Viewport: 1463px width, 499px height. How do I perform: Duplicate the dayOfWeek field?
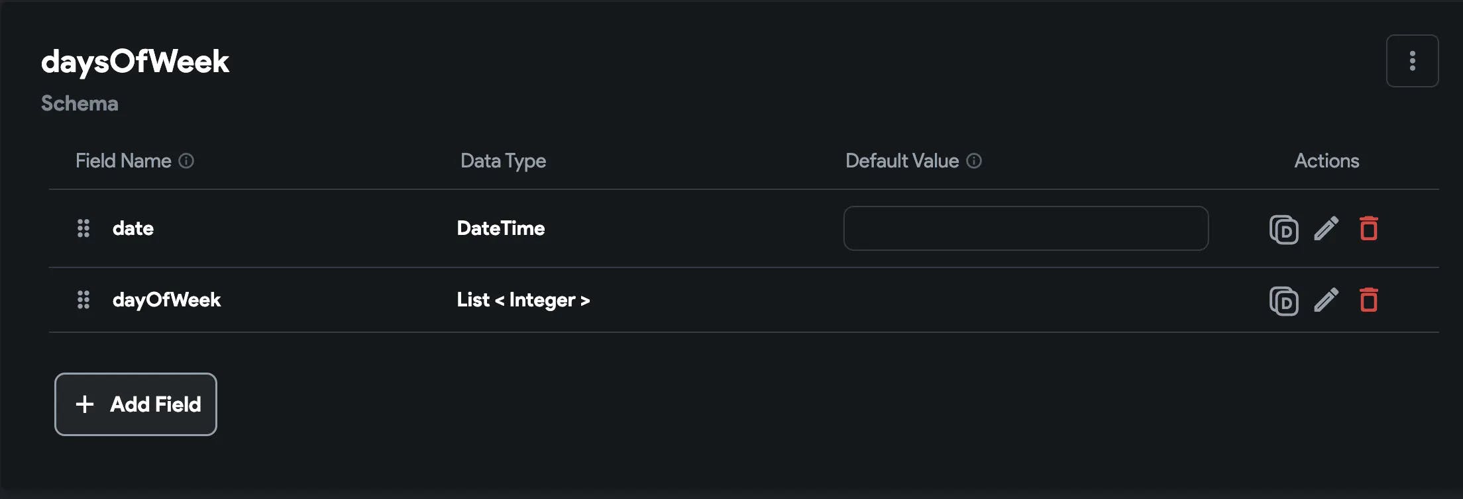[x=1283, y=301]
